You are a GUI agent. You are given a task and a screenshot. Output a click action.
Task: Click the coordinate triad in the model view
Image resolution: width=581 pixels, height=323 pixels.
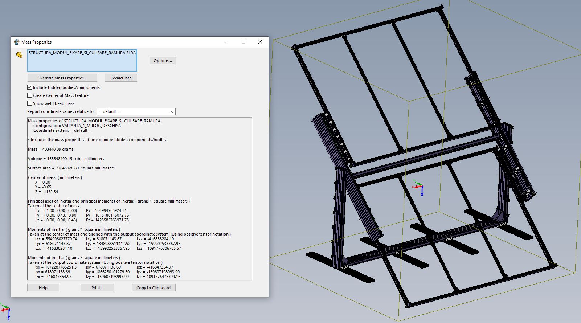[x=419, y=188]
